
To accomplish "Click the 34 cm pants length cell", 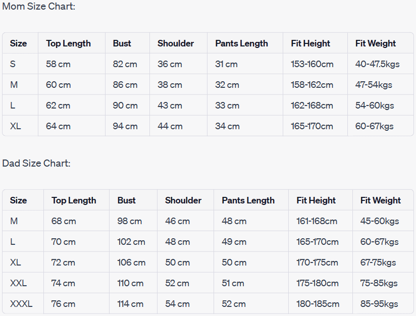I will point(227,126).
